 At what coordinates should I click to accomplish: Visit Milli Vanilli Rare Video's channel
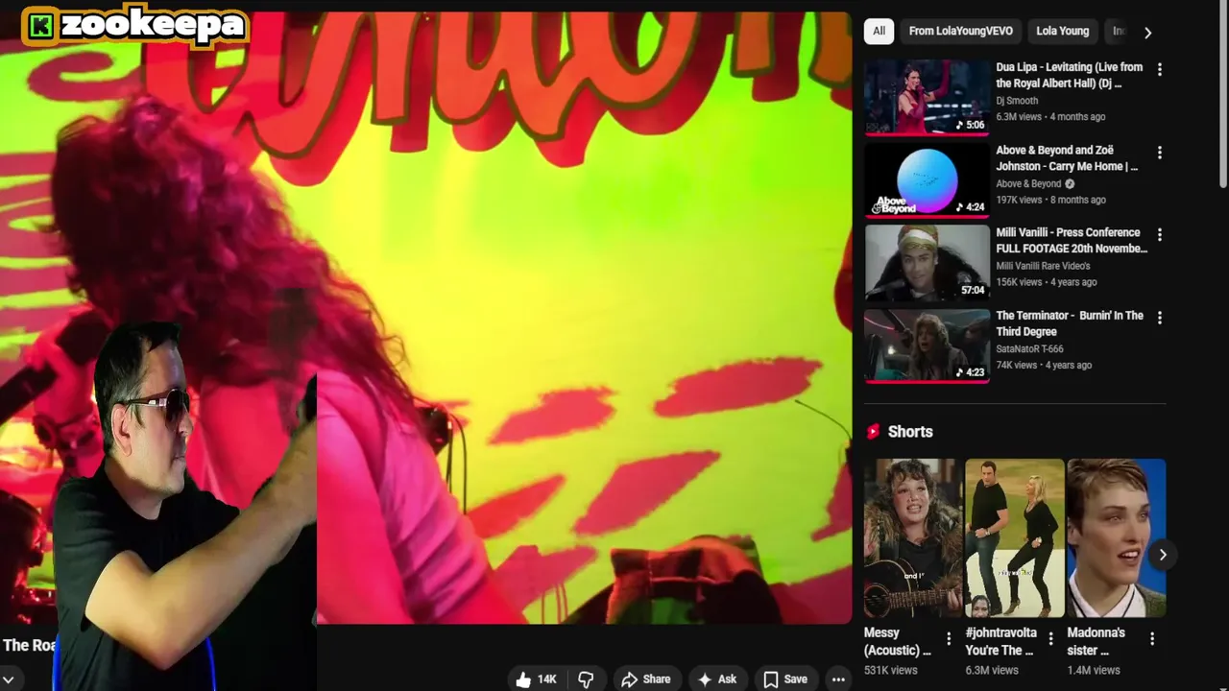(1043, 266)
